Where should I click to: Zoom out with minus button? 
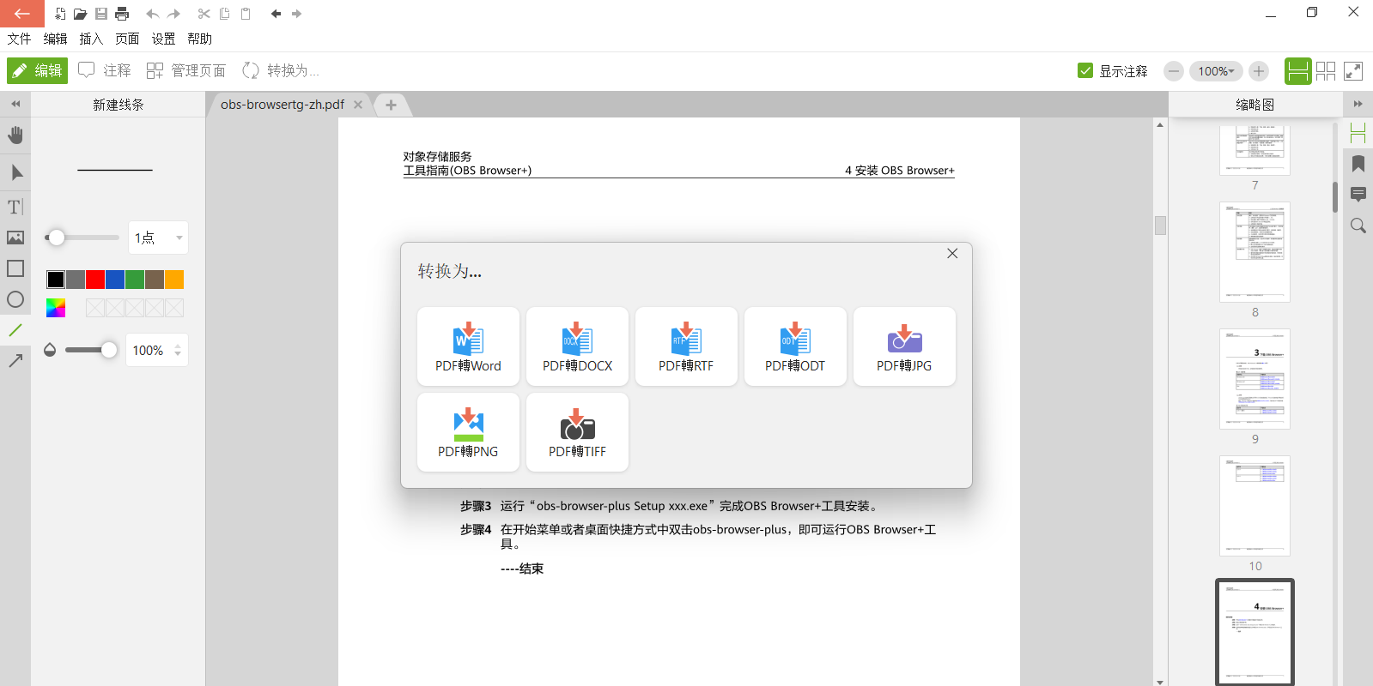tap(1173, 71)
